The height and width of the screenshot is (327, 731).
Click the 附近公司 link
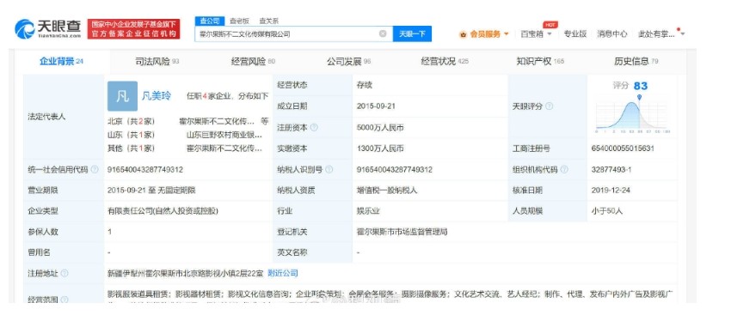pyautogui.click(x=283, y=273)
